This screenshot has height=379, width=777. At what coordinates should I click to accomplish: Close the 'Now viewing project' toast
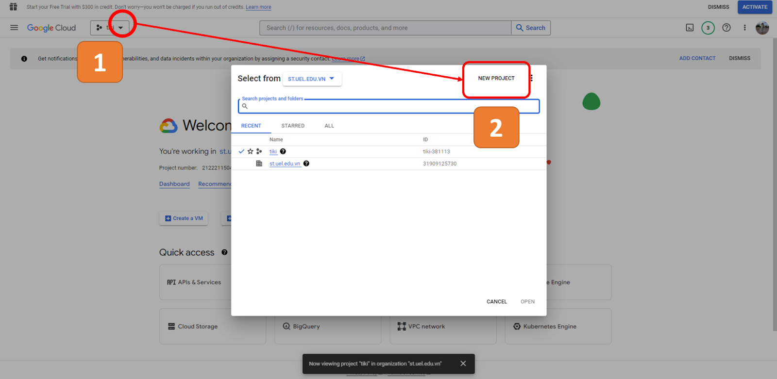pos(463,363)
